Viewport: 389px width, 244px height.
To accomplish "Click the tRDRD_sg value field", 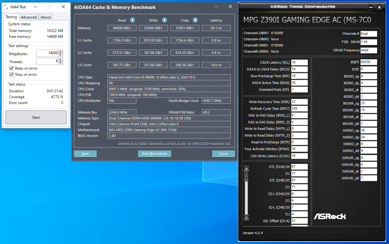I will 369,76.
